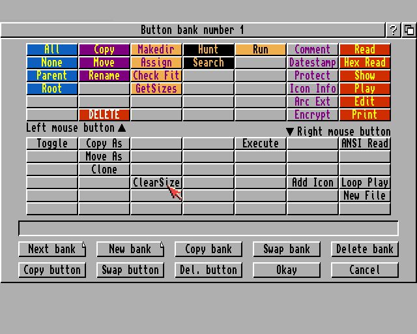Click the ClearSize button
417x334 pixels.
tap(156, 183)
